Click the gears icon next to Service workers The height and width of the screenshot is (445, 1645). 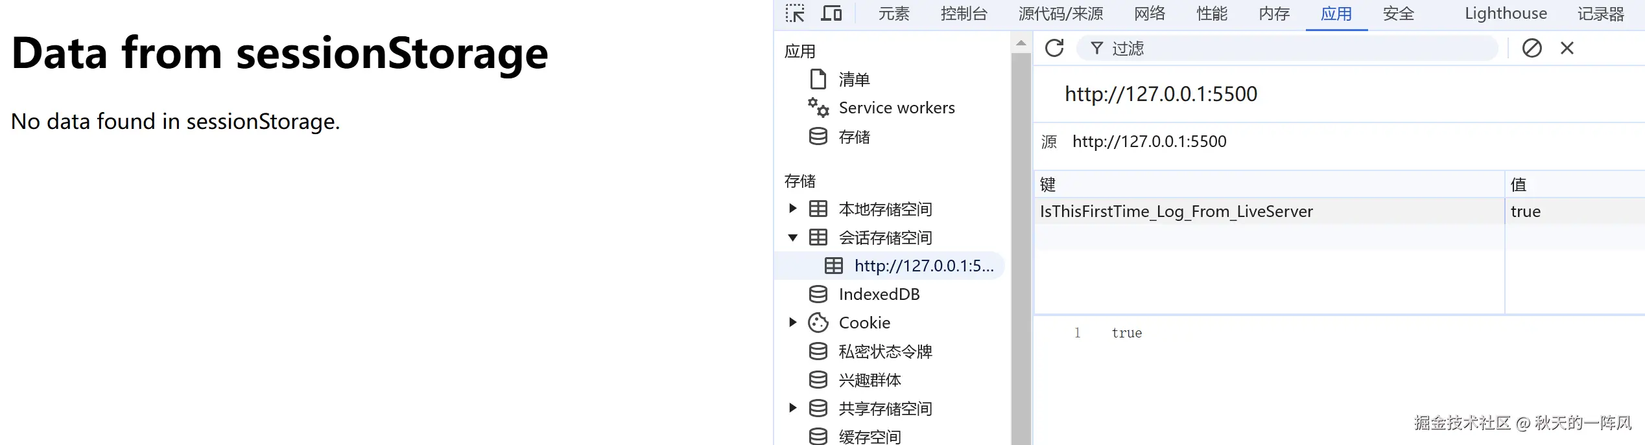[818, 108]
